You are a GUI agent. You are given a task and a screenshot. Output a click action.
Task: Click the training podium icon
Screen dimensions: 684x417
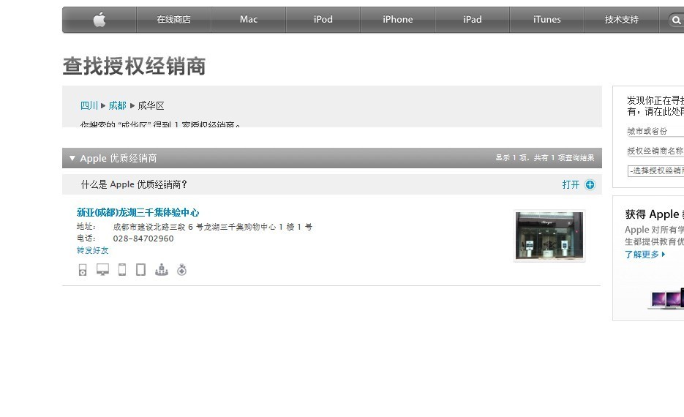[x=162, y=270]
